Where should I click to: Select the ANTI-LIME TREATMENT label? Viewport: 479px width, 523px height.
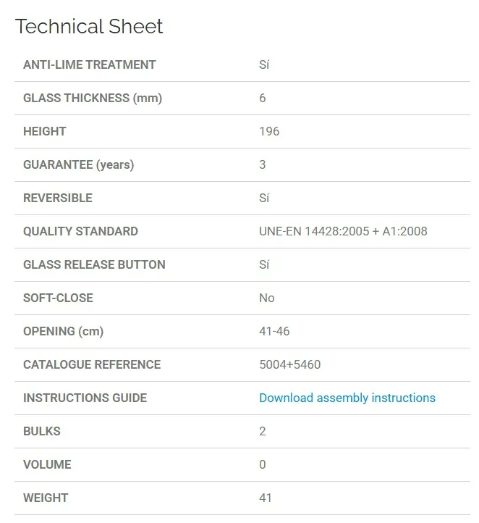tap(89, 64)
